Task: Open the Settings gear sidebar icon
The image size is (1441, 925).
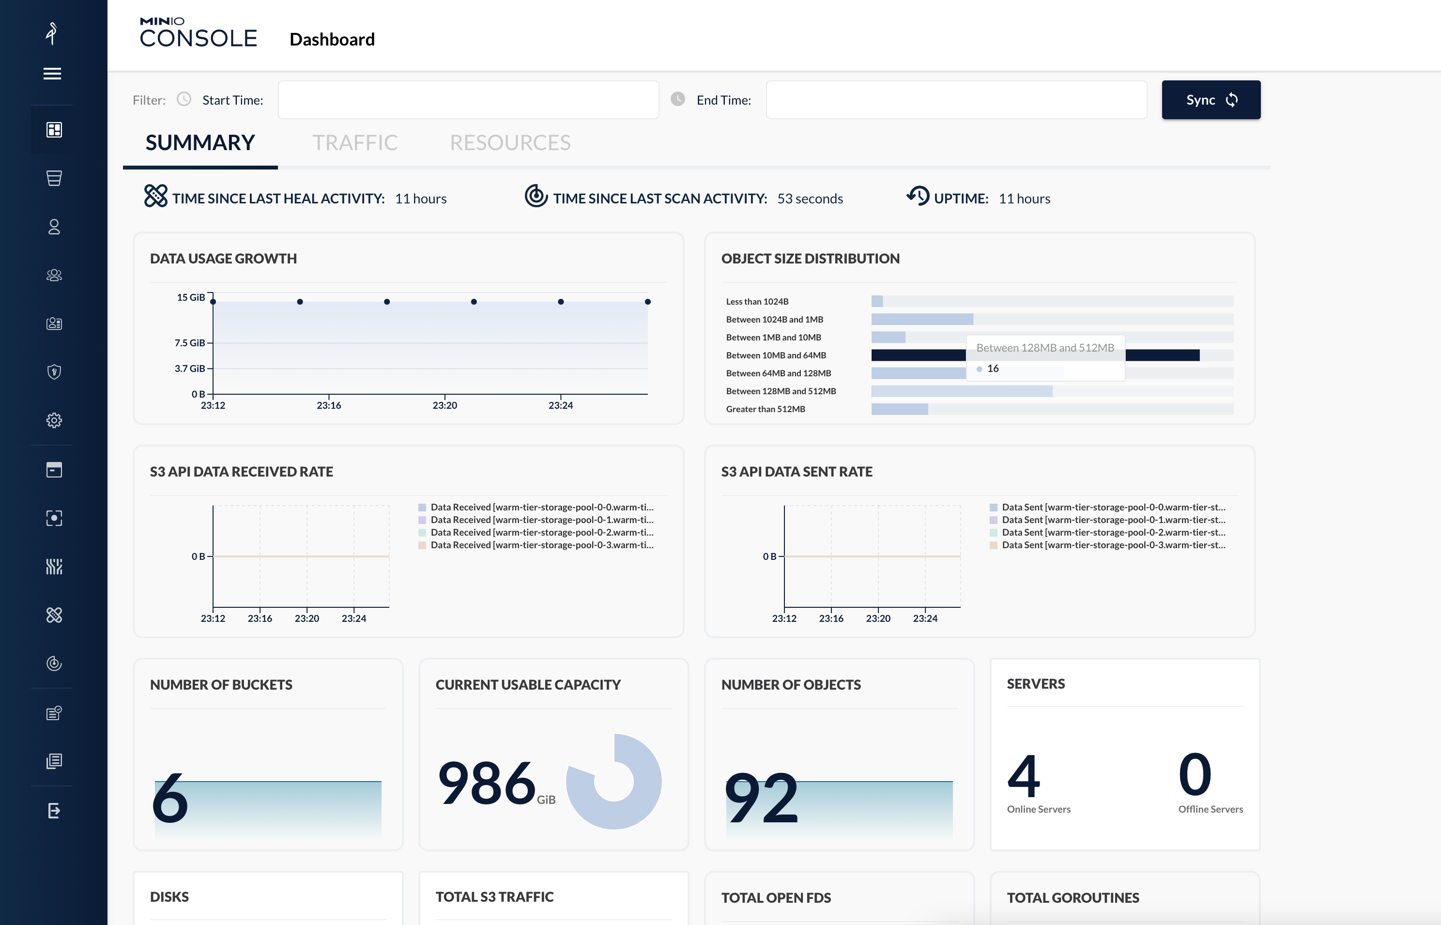Action: [x=54, y=420]
